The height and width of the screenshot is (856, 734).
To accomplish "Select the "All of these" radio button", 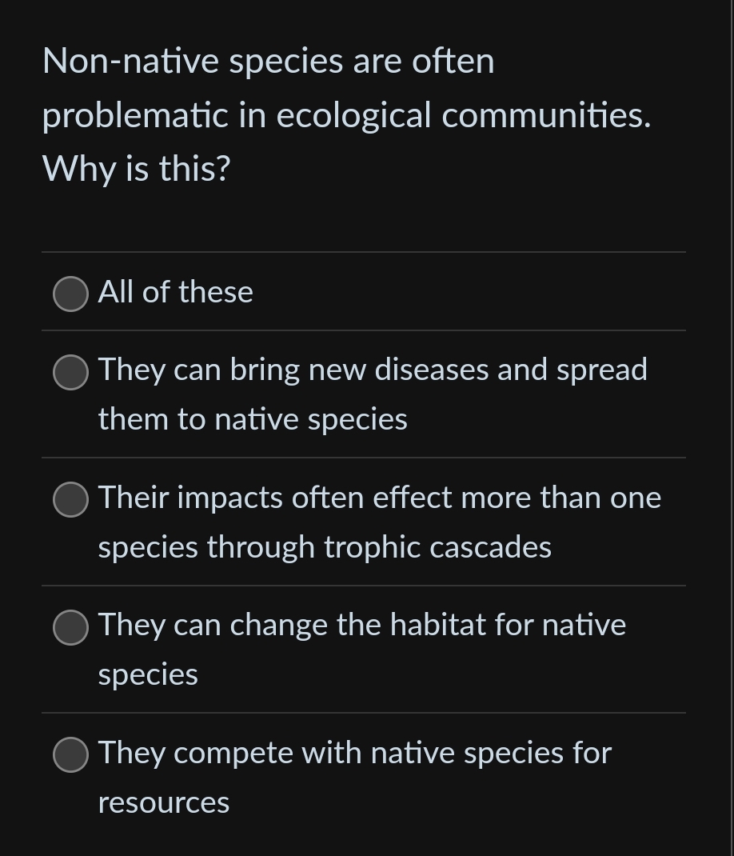I will point(70,294).
